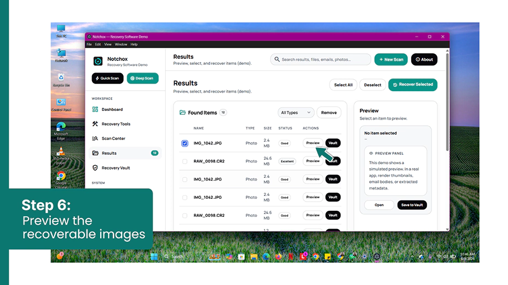The height and width of the screenshot is (285, 508).
Task: Open Recovery Vault shield icon
Action: tap(95, 168)
